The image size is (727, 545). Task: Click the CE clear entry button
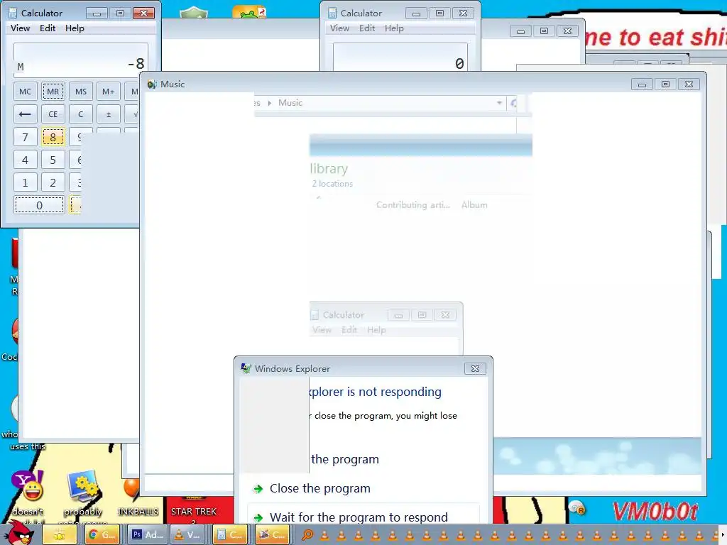(53, 114)
